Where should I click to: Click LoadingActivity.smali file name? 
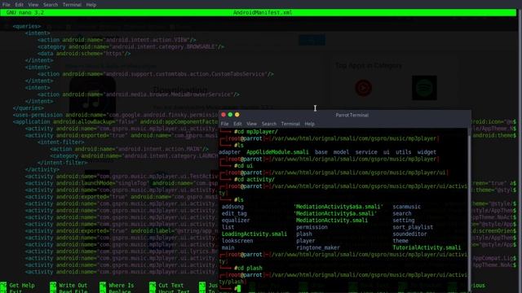coord(254,234)
